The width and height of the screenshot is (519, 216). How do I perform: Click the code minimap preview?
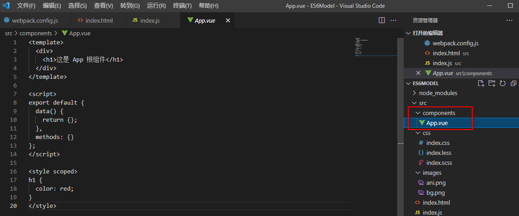pyautogui.click(x=375, y=47)
